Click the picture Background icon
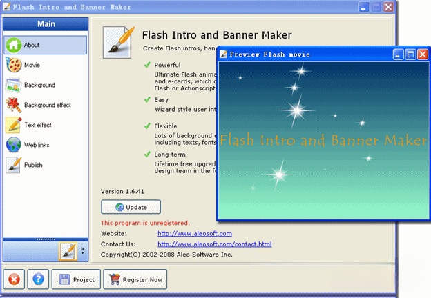431x298 pixels. point(13,85)
